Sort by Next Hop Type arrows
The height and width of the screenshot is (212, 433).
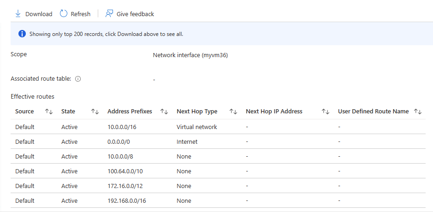point(233,112)
